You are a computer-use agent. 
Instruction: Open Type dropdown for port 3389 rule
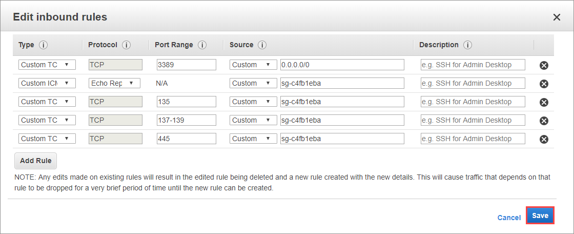(47, 65)
